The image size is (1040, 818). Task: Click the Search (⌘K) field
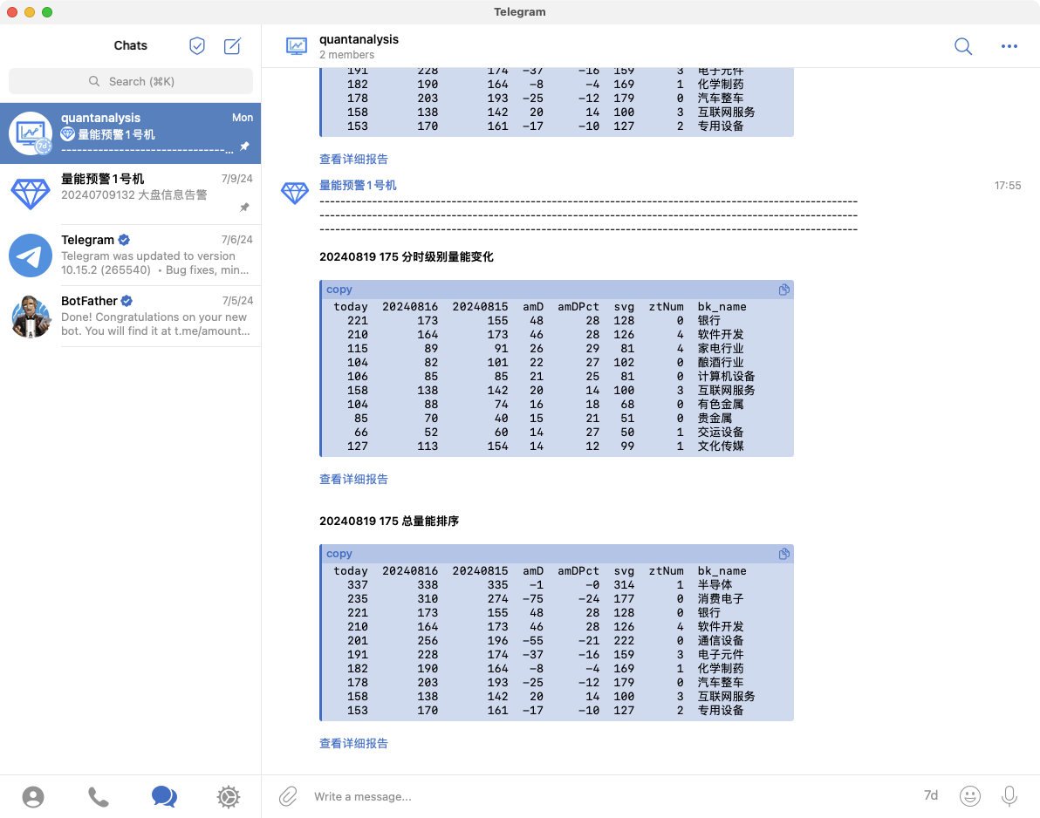[131, 81]
